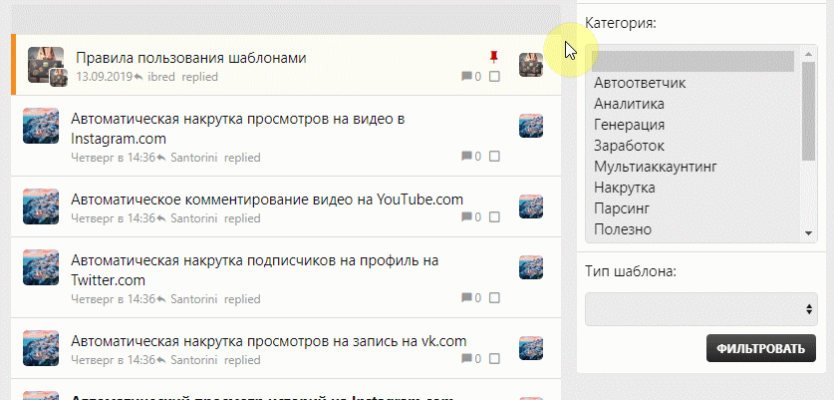Select Автоответчик in category list

pyautogui.click(x=693, y=83)
